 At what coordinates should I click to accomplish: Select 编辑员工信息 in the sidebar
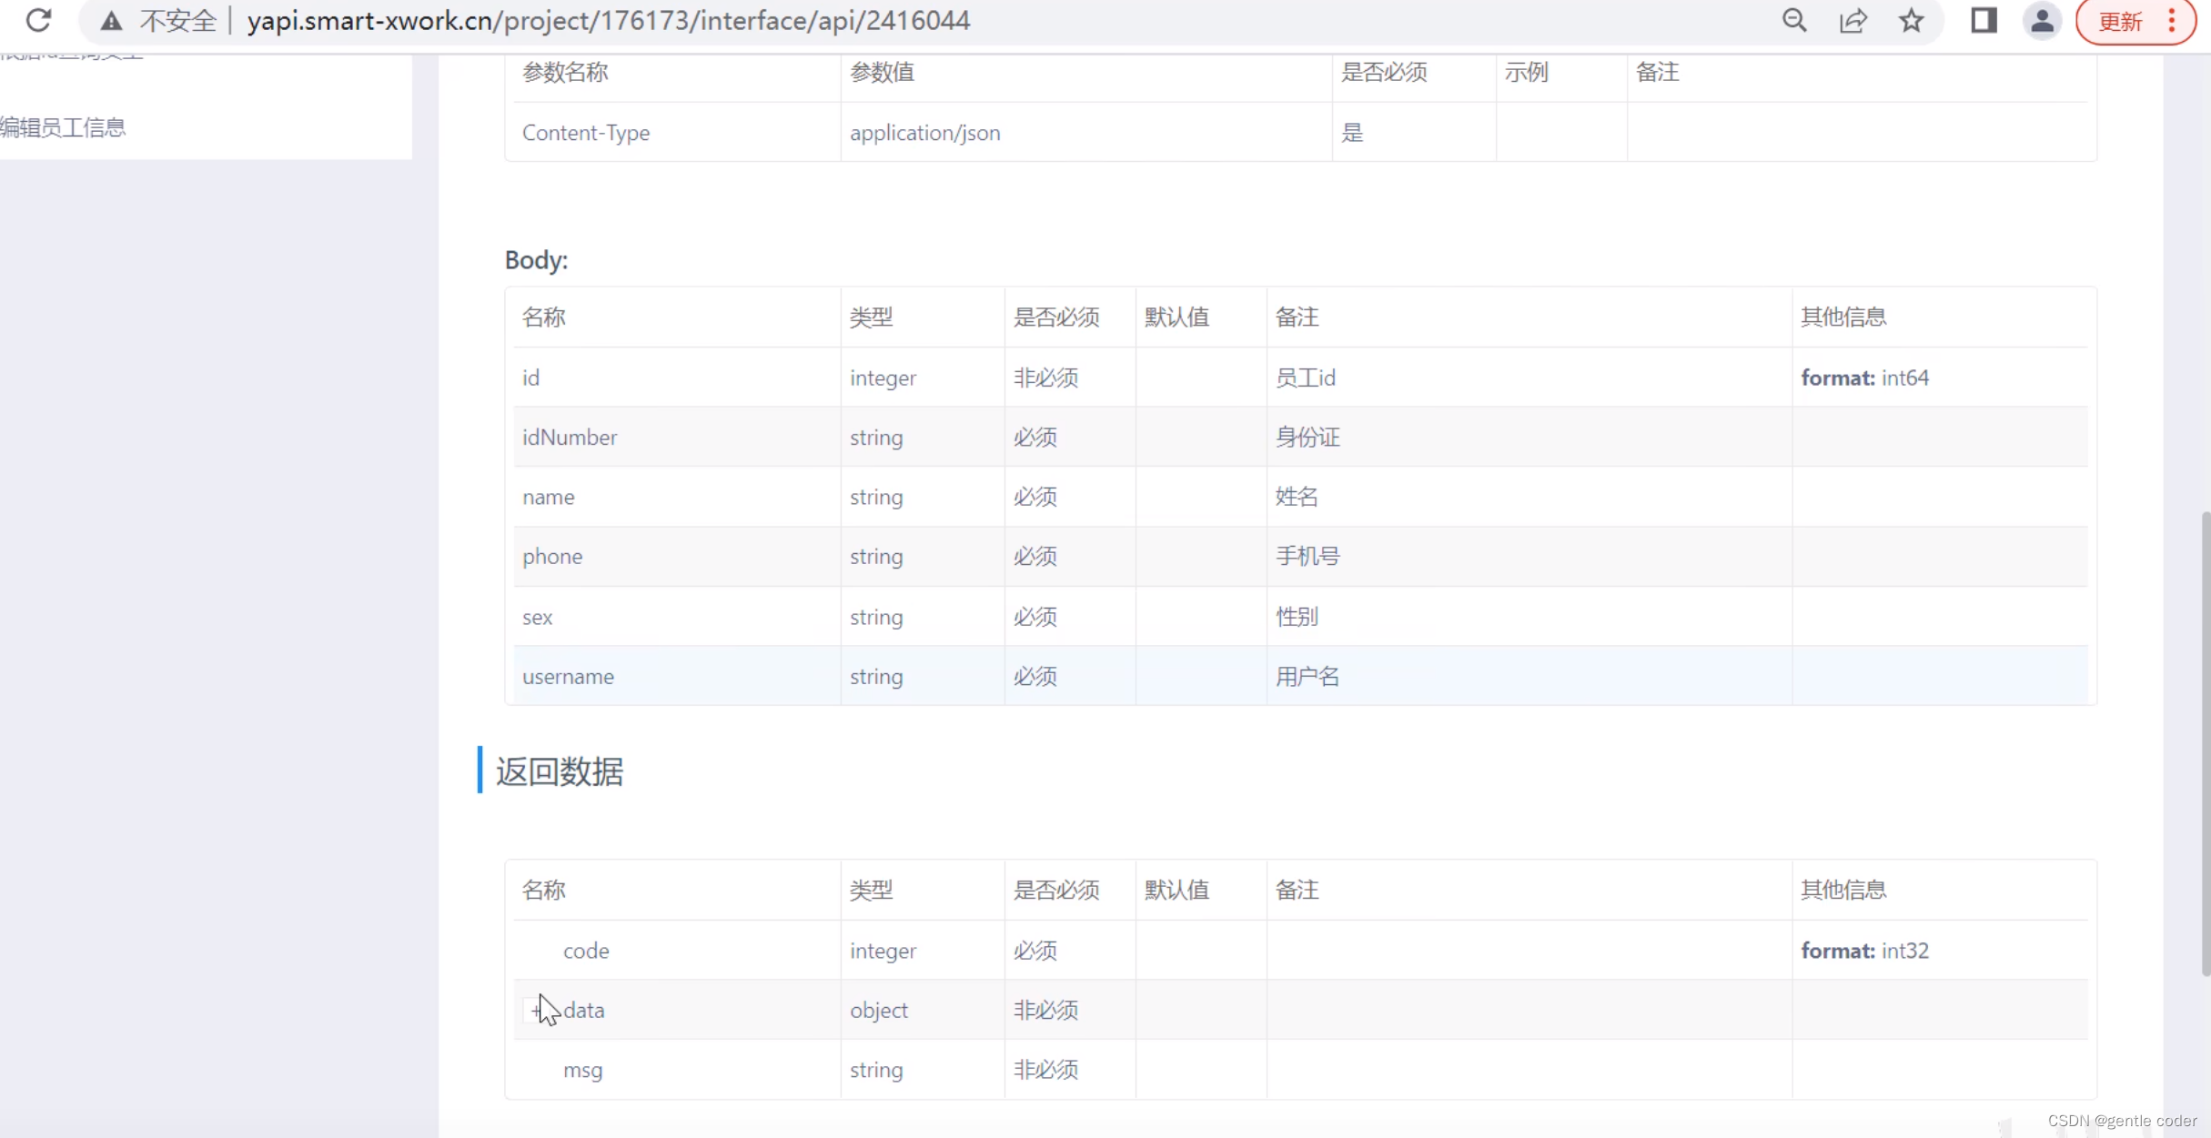point(64,127)
